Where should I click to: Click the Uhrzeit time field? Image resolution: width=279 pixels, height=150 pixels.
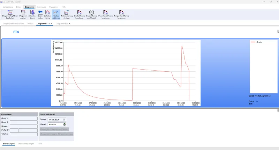[55, 125]
